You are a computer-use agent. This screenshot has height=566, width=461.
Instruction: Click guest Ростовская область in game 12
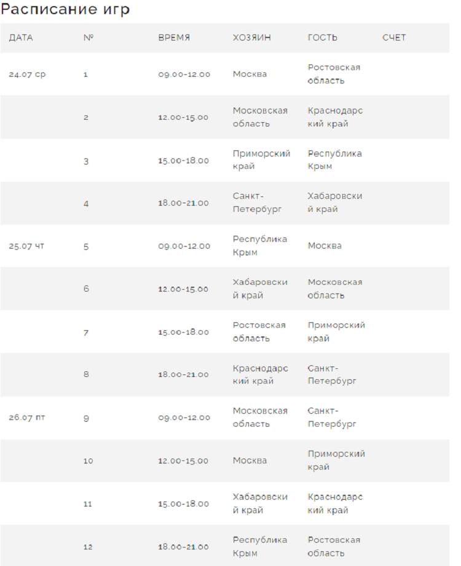click(x=334, y=546)
